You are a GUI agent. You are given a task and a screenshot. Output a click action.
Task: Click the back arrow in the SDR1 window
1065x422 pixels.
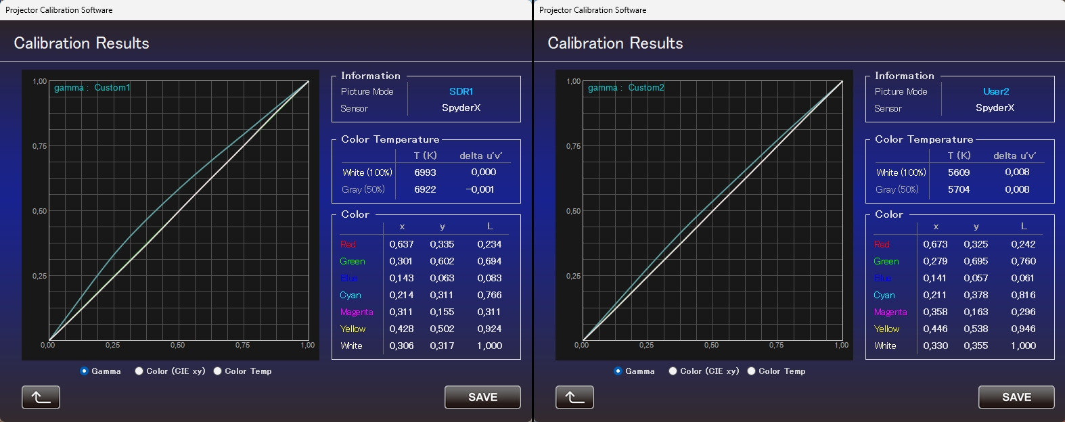[41, 398]
